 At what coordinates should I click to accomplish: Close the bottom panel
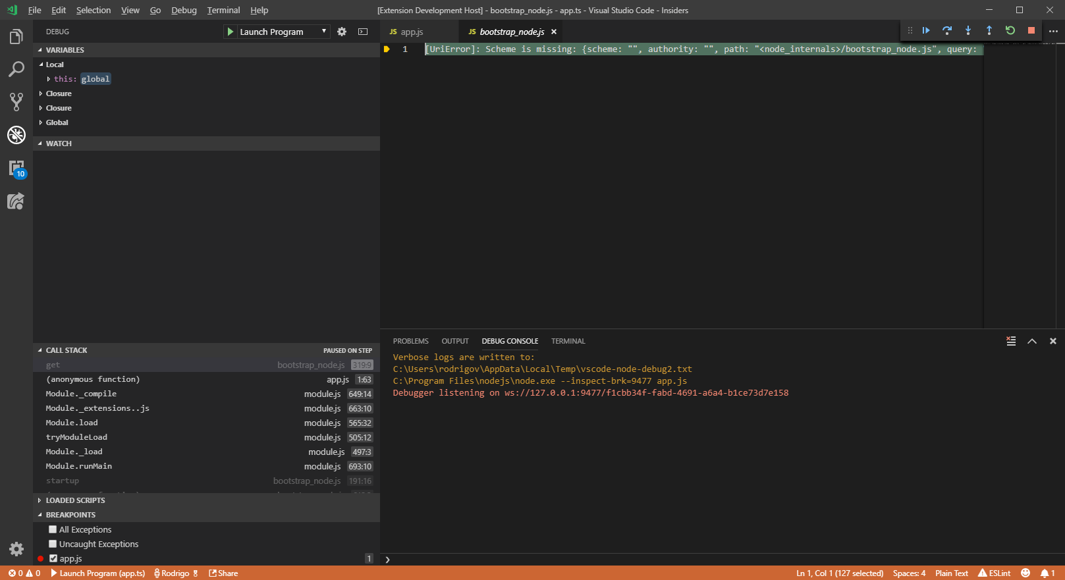1053,341
